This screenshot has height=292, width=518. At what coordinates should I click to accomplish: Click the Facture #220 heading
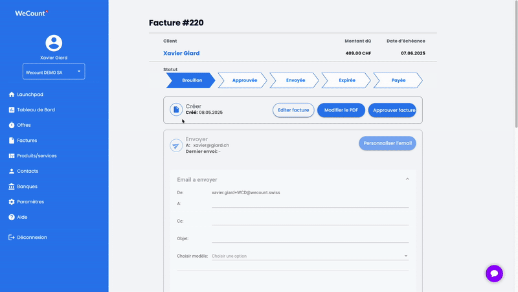pyautogui.click(x=176, y=23)
